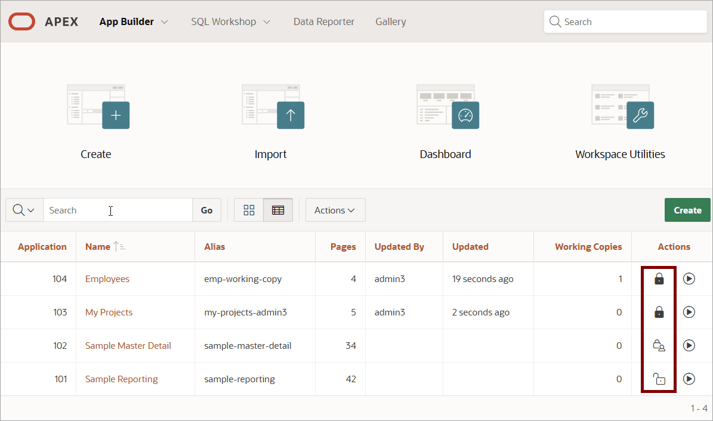
Task: Click the green Create button
Action: coord(687,210)
